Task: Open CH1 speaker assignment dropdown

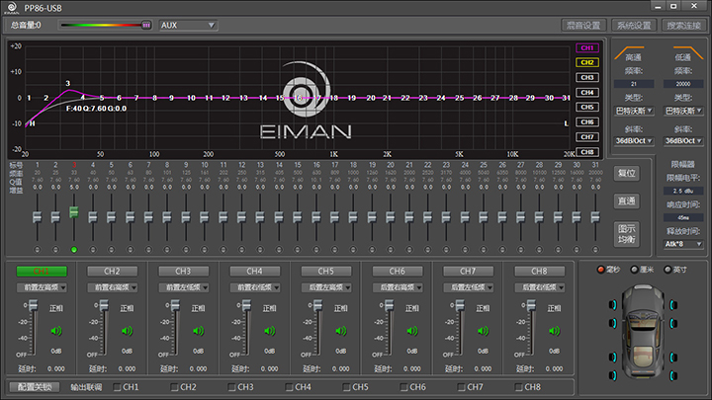Action: [42, 287]
